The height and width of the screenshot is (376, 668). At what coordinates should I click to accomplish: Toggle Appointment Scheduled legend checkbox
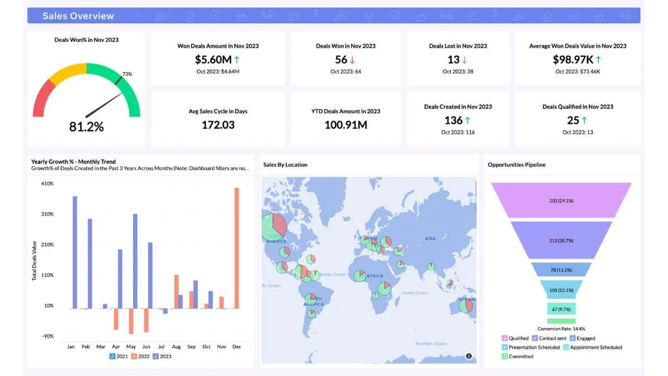566,347
